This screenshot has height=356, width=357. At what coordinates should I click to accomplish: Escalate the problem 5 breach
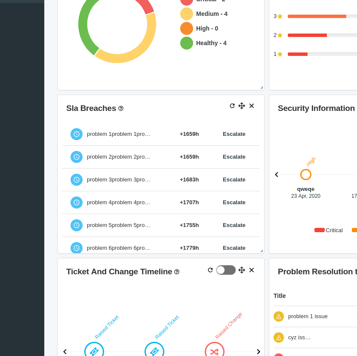[234, 225]
